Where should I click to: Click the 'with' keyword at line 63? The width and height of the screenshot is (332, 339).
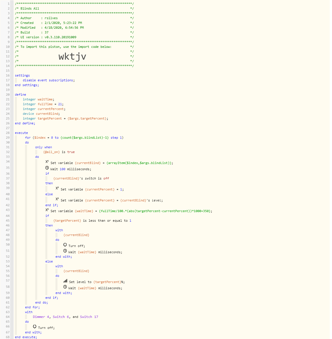point(29,312)
